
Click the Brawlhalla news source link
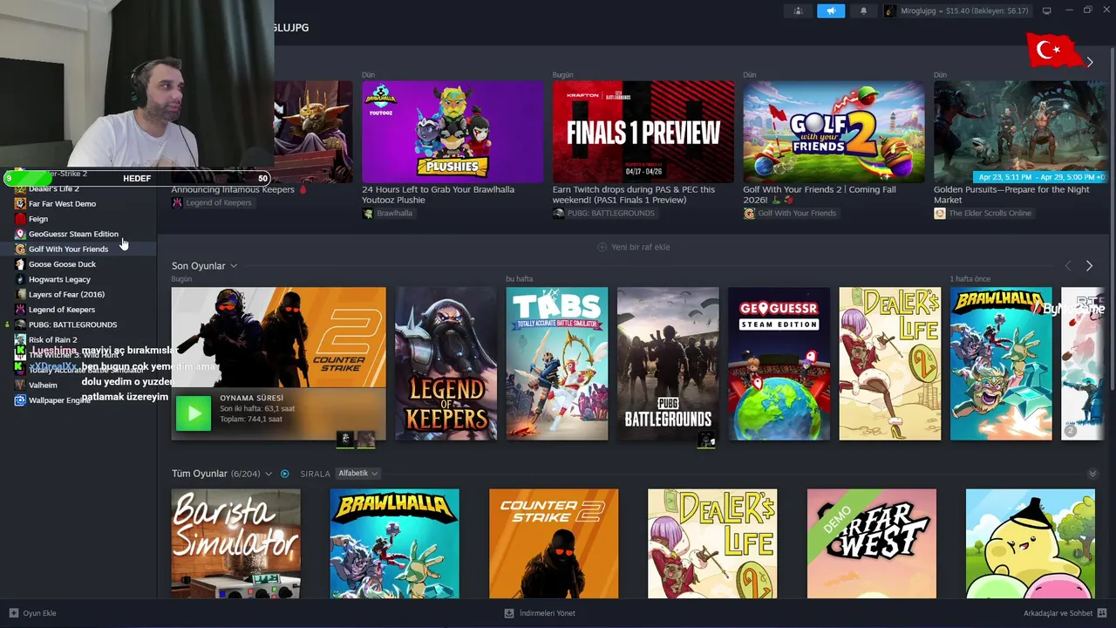click(x=388, y=213)
